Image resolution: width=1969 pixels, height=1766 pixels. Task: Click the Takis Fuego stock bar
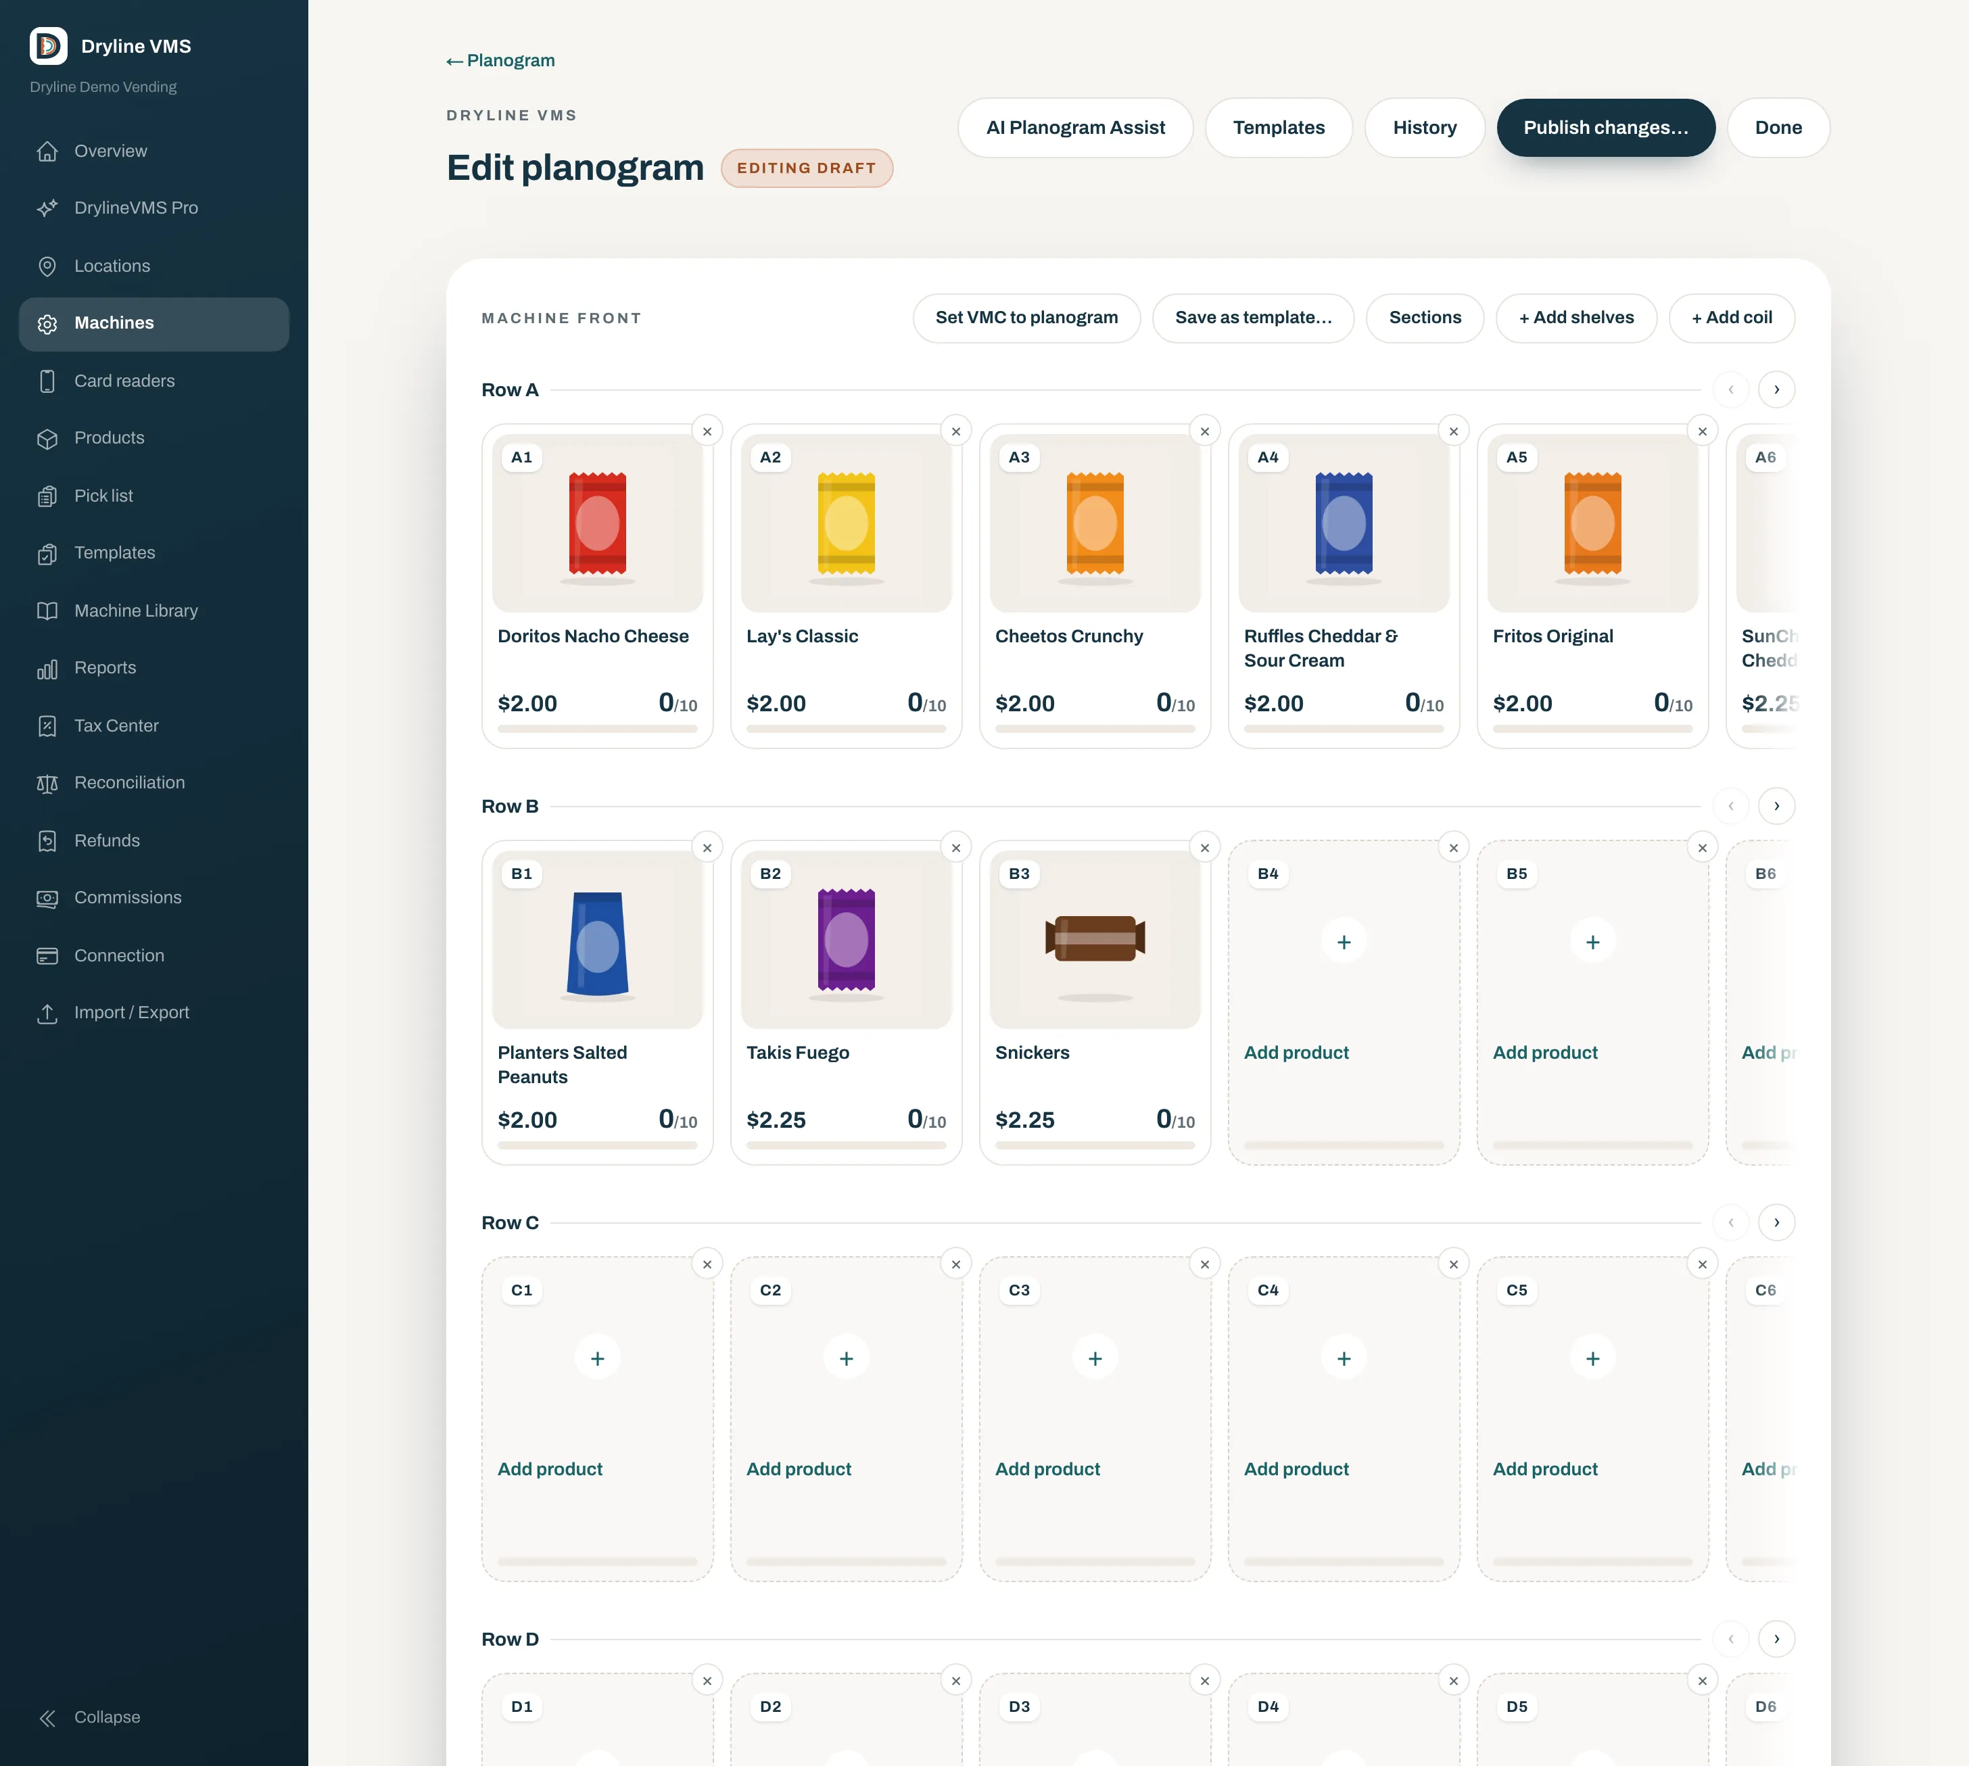pyautogui.click(x=846, y=1145)
